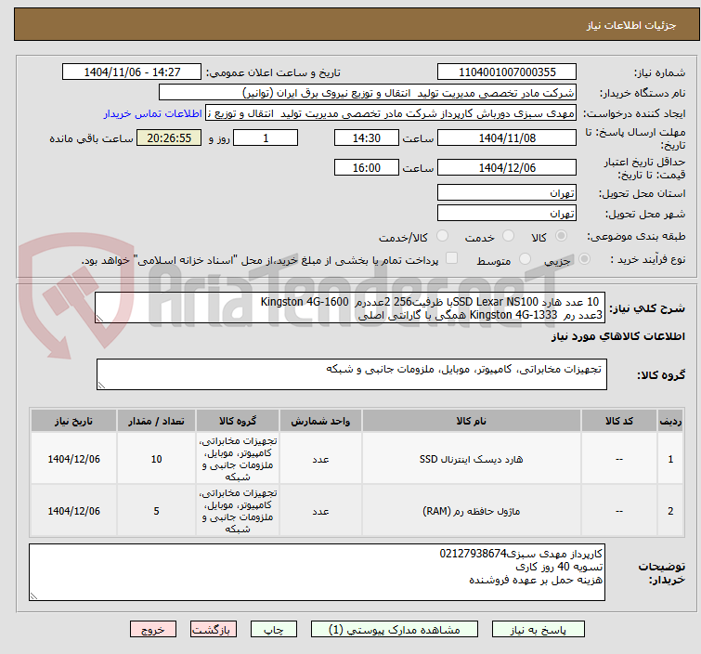Click the unit cell 'عدد' in SSD row

click(x=320, y=459)
